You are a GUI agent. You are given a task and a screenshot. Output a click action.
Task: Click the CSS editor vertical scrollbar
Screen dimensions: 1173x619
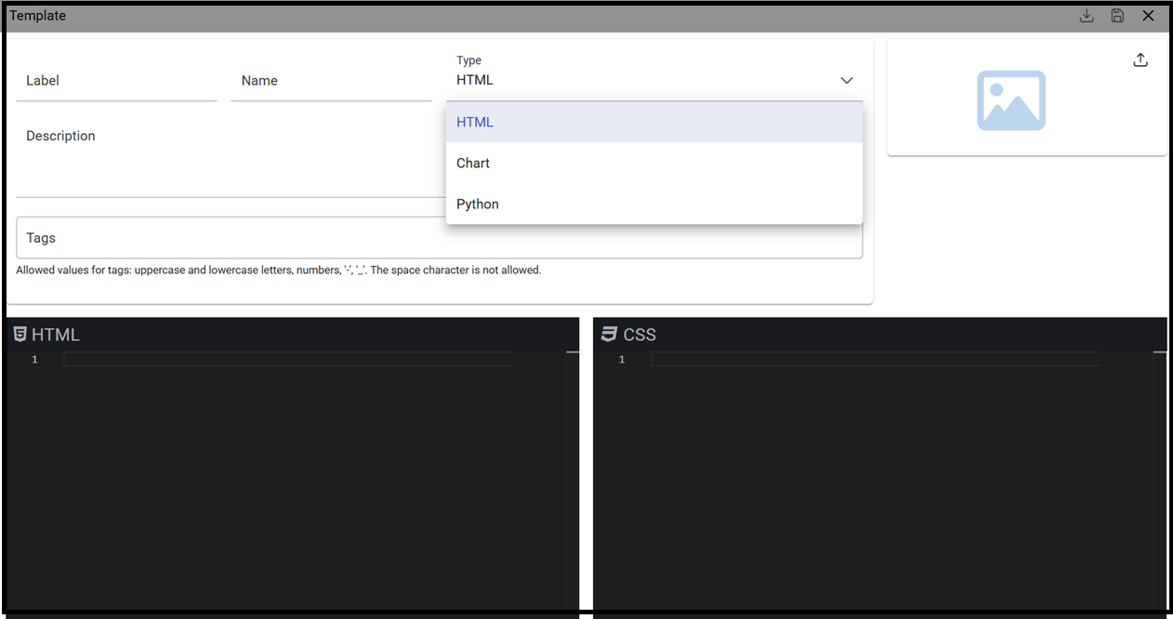click(x=1160, y=481)
